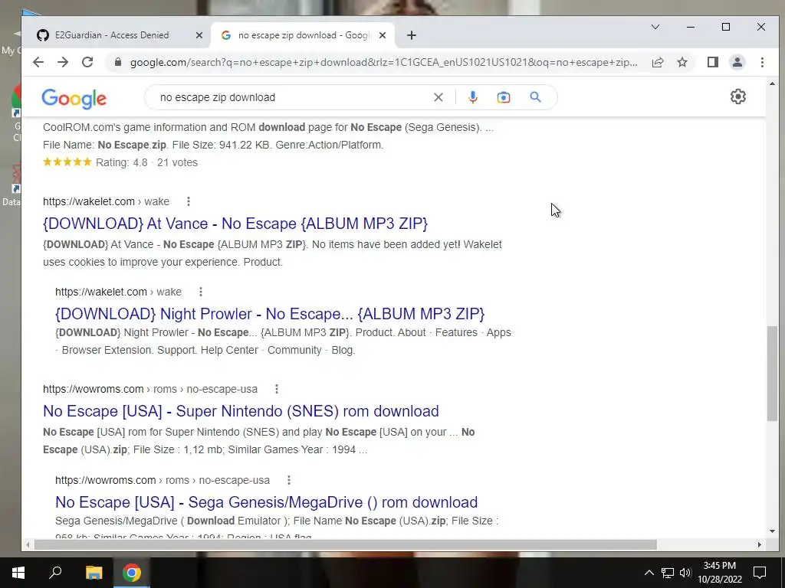Open options for wowroms SNES result
This screenshot has width=785, height=588.
[276, 389]
